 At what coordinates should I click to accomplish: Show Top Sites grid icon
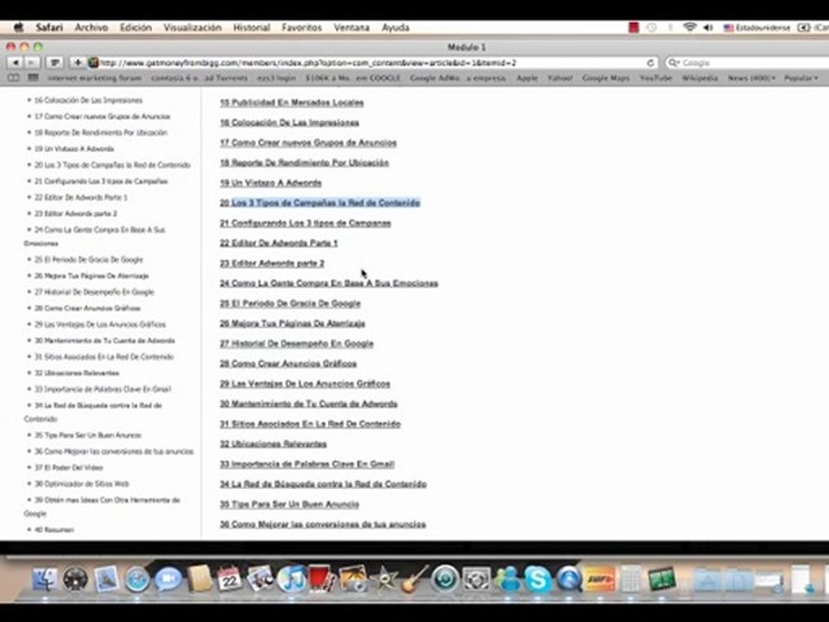34,79
